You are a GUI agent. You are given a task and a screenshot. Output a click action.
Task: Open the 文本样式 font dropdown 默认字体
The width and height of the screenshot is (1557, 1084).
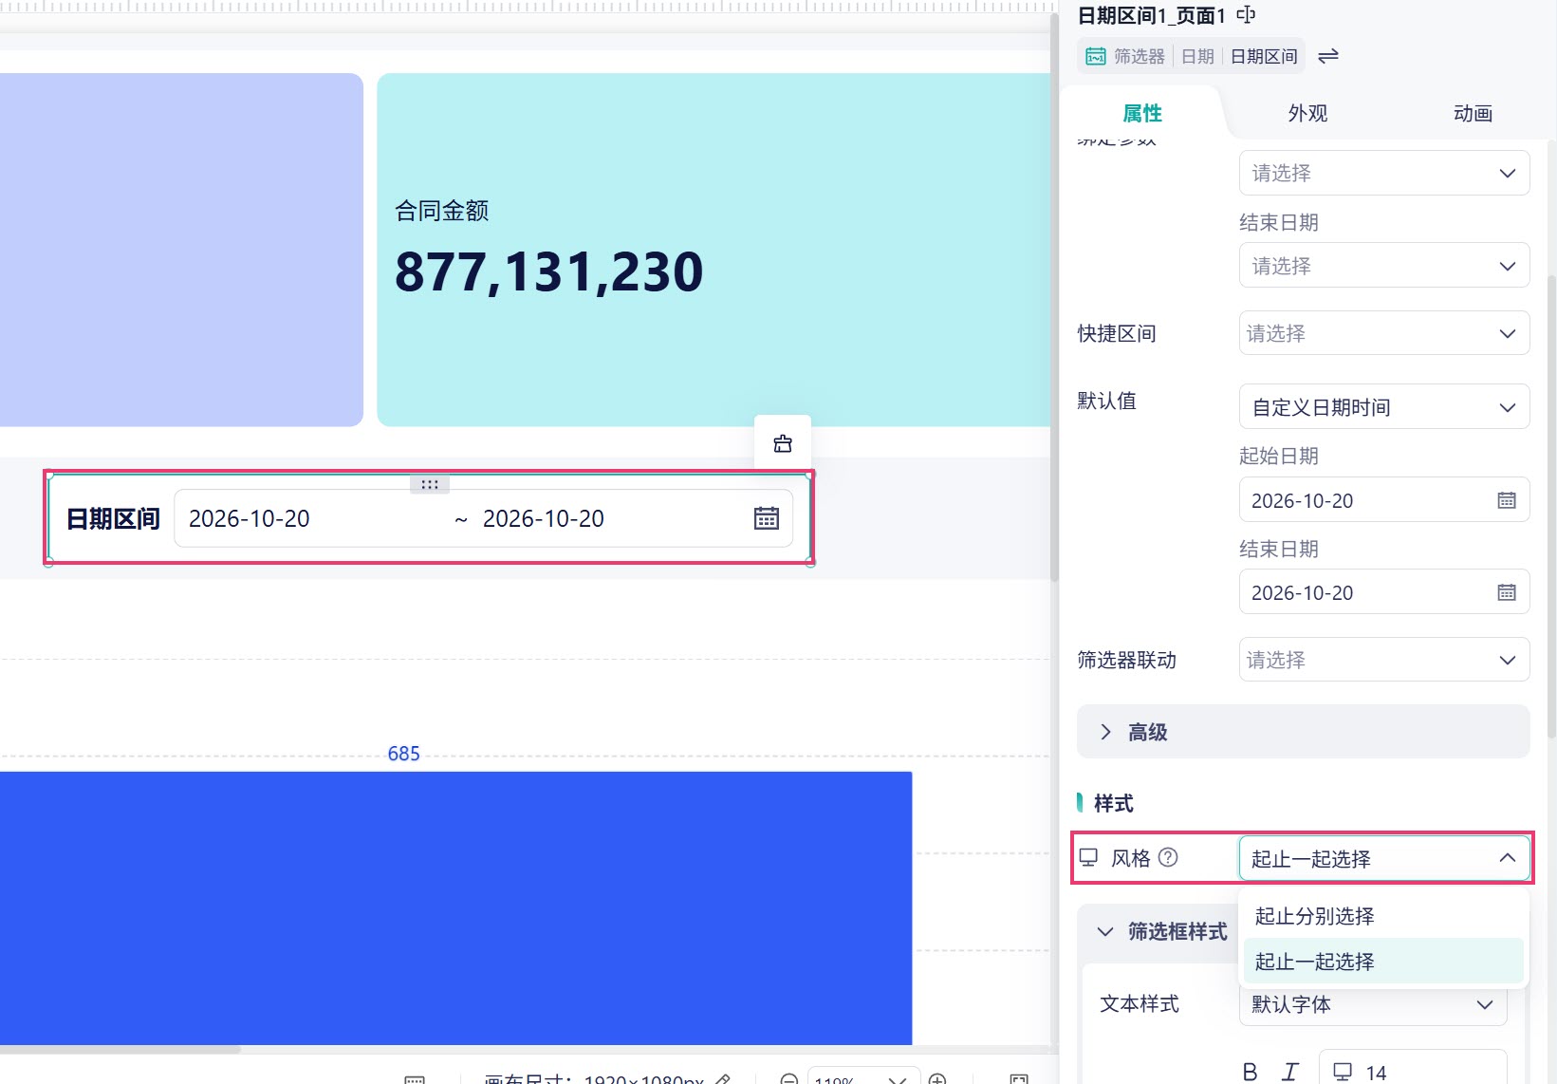pos(1373,1004)
